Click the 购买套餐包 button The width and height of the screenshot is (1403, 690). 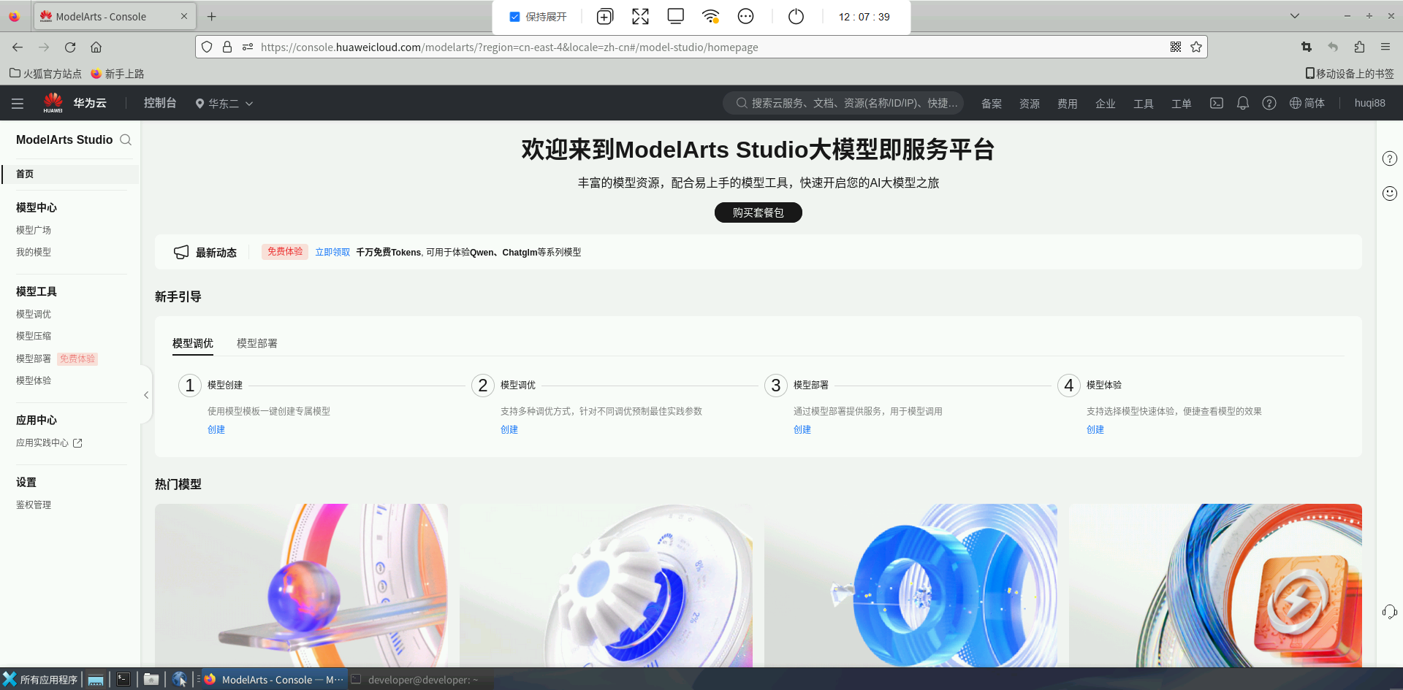pos(758,212)
